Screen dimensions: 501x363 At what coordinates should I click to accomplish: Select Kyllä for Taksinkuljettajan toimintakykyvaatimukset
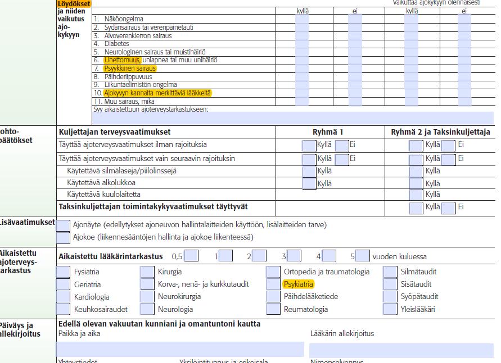[x=416, y=208]
